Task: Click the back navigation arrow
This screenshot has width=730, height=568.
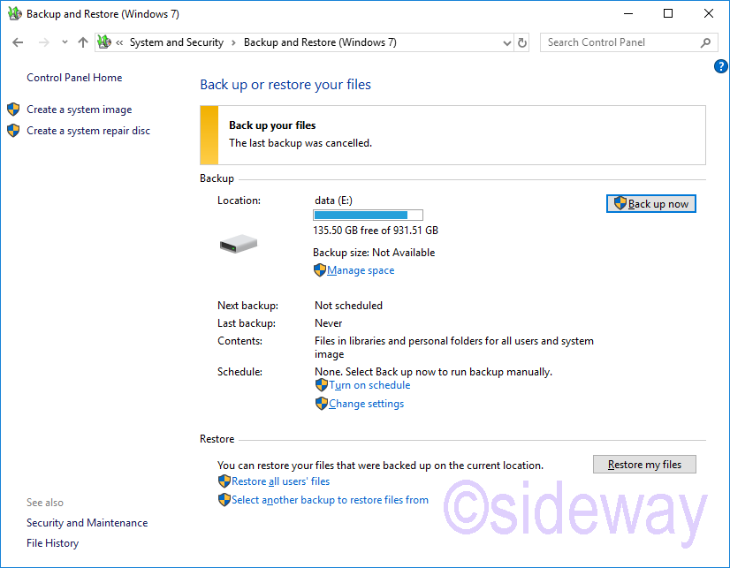Action: [x=19, y=42]
